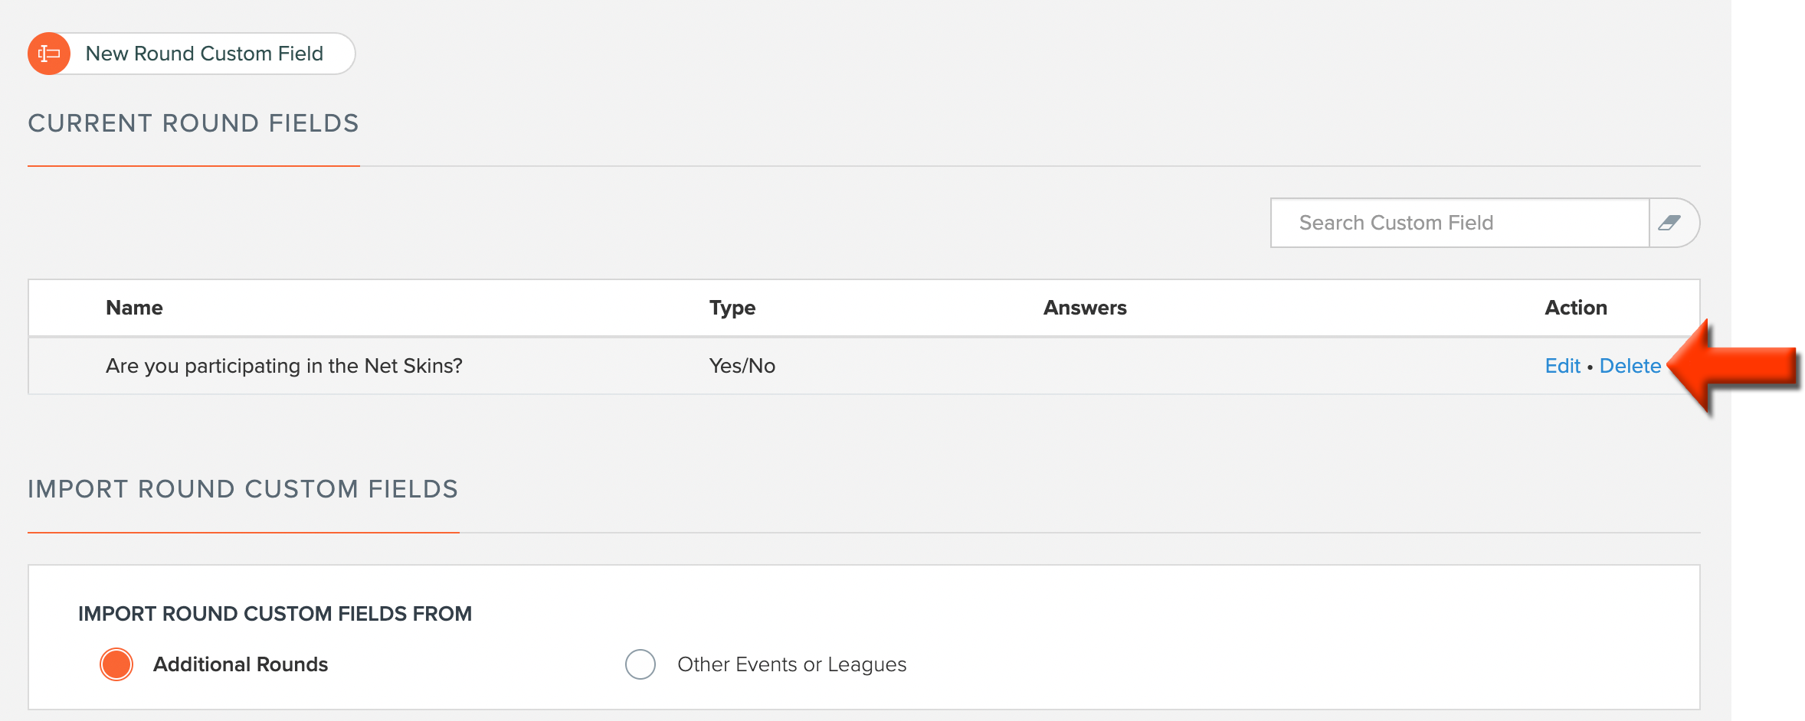Select the Additional Rounds radio button
Screen dimensions: 1805x721
116,664
